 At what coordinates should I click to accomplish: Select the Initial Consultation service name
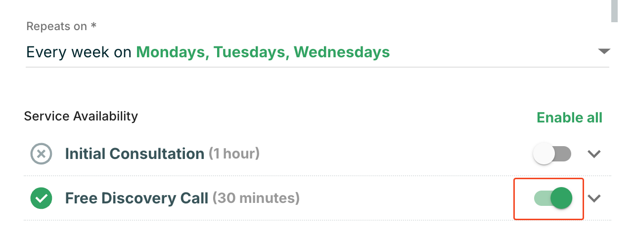click(x=135, y=154)
